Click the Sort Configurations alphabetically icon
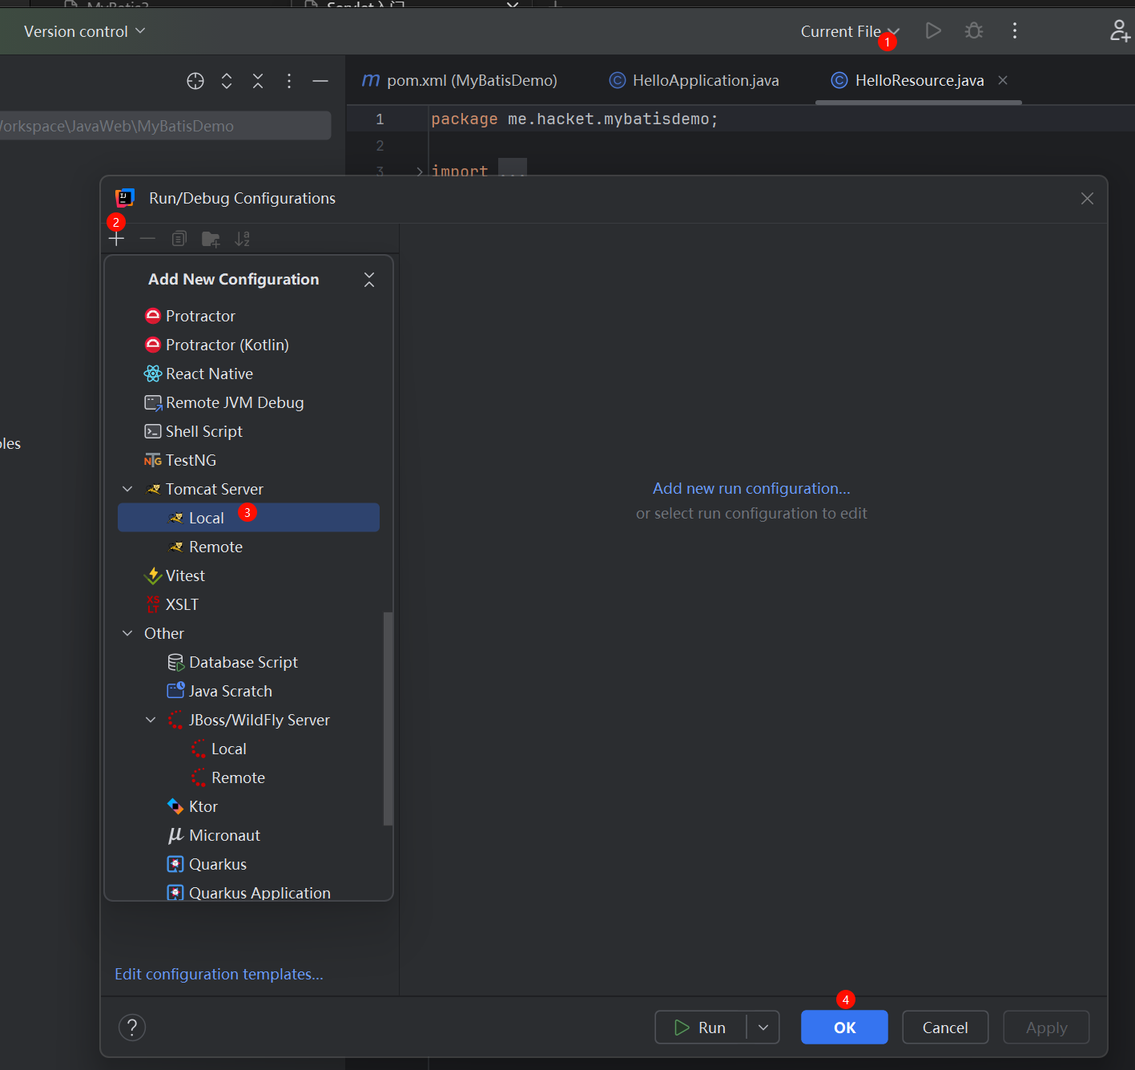The width and height of the screenshot is (1135, 1070). coord(242,239)
